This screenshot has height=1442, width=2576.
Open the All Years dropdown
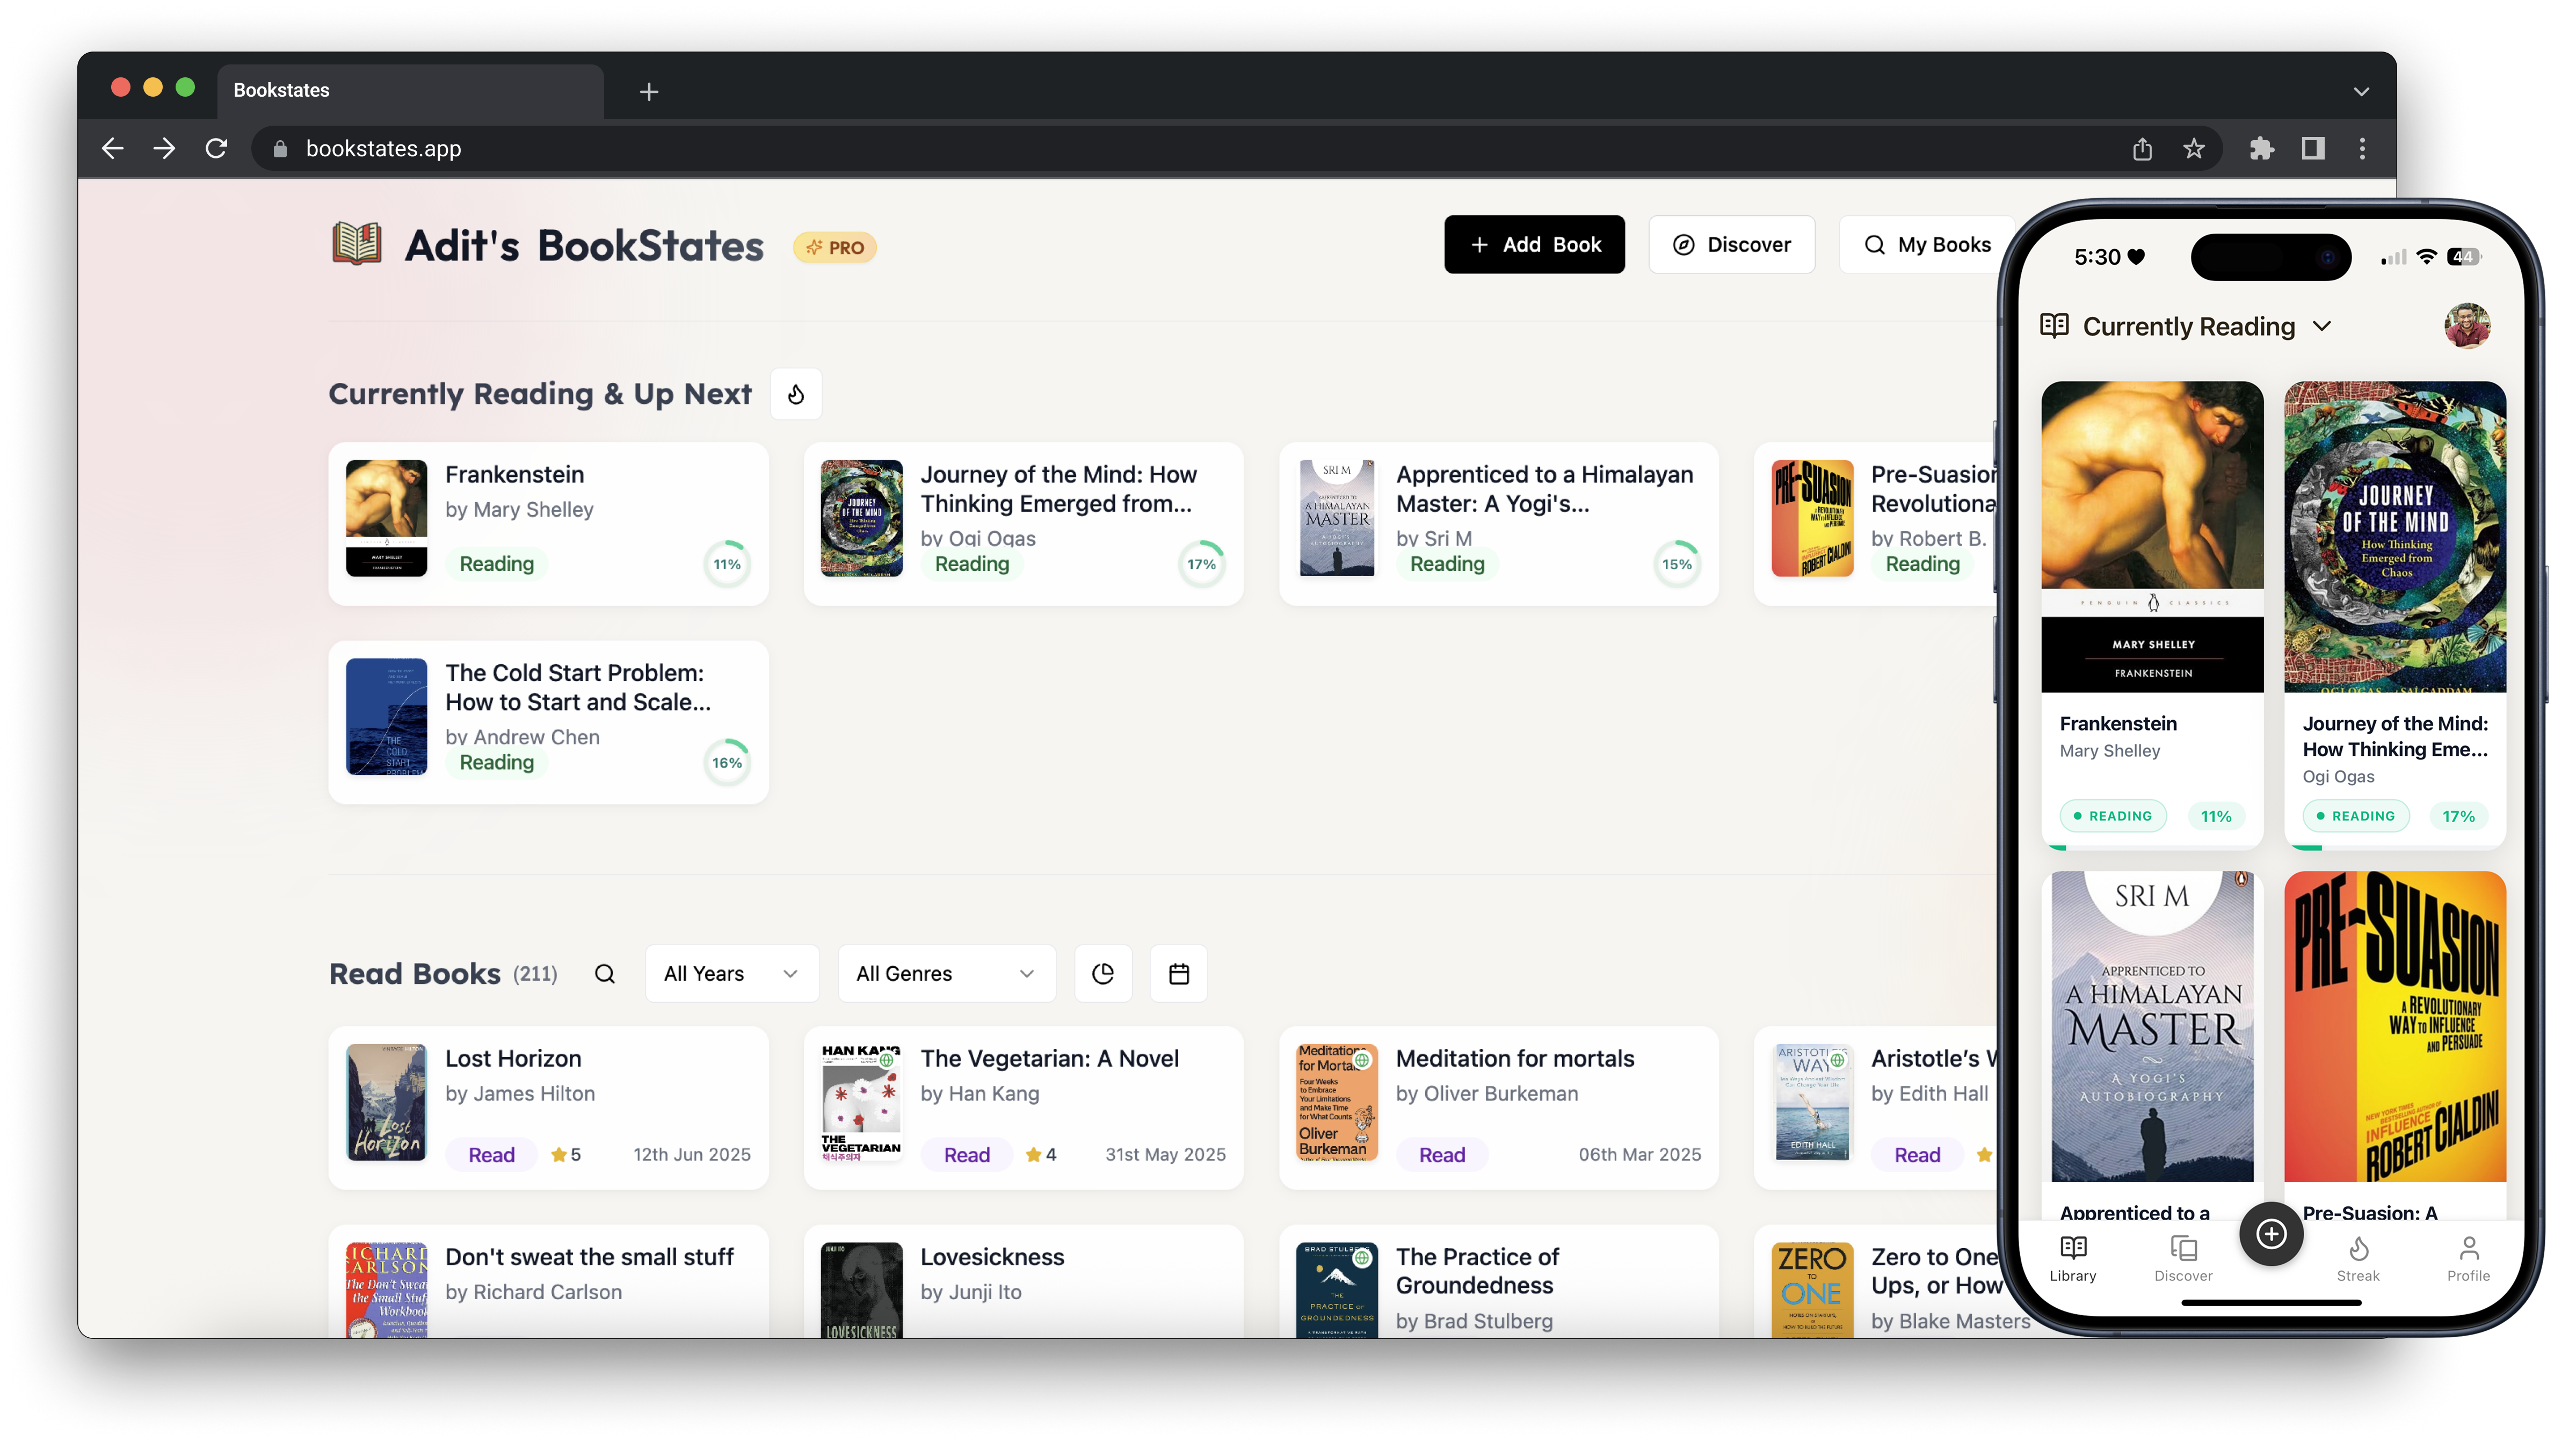click(x=732, y=974)
